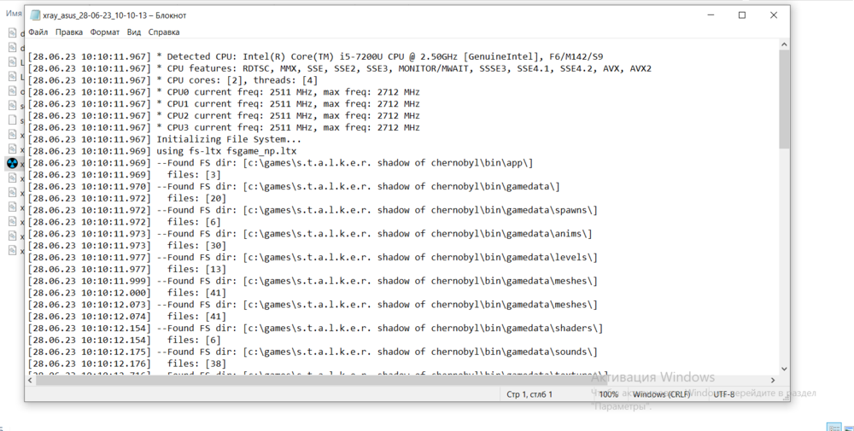The height and width of the screenshot is (431, 854).
Task: Click the 10:10:12.000 'files: [41]' line
Action: [127, 293]
